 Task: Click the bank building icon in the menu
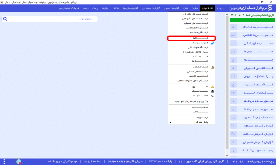coord(213,91)
